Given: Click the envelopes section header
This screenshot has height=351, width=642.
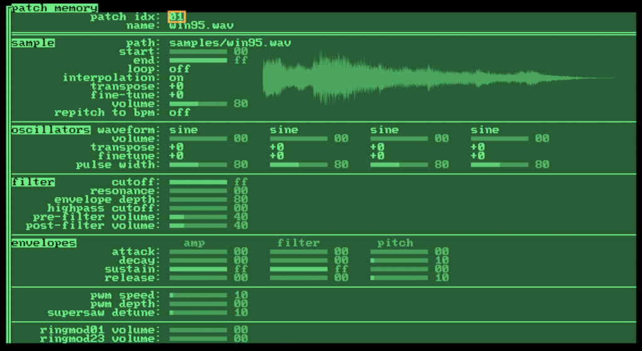Looking at the screenshot, I should click(x=44, y=243).
